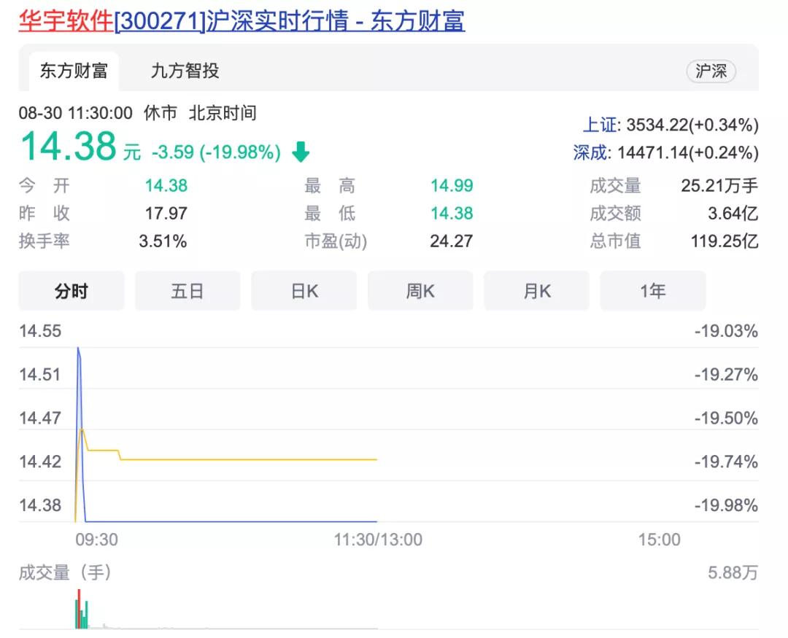This screenshot has height=638, width=788.
Task: Click the 15:00 time axis label
Action: [x=660, y=540]
